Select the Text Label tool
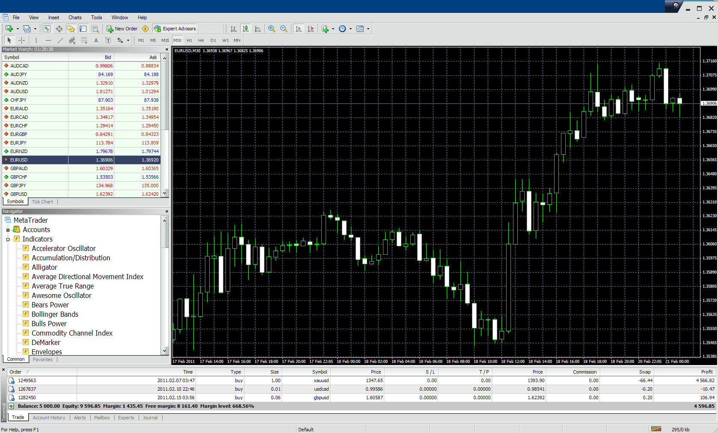 [108, 40]
